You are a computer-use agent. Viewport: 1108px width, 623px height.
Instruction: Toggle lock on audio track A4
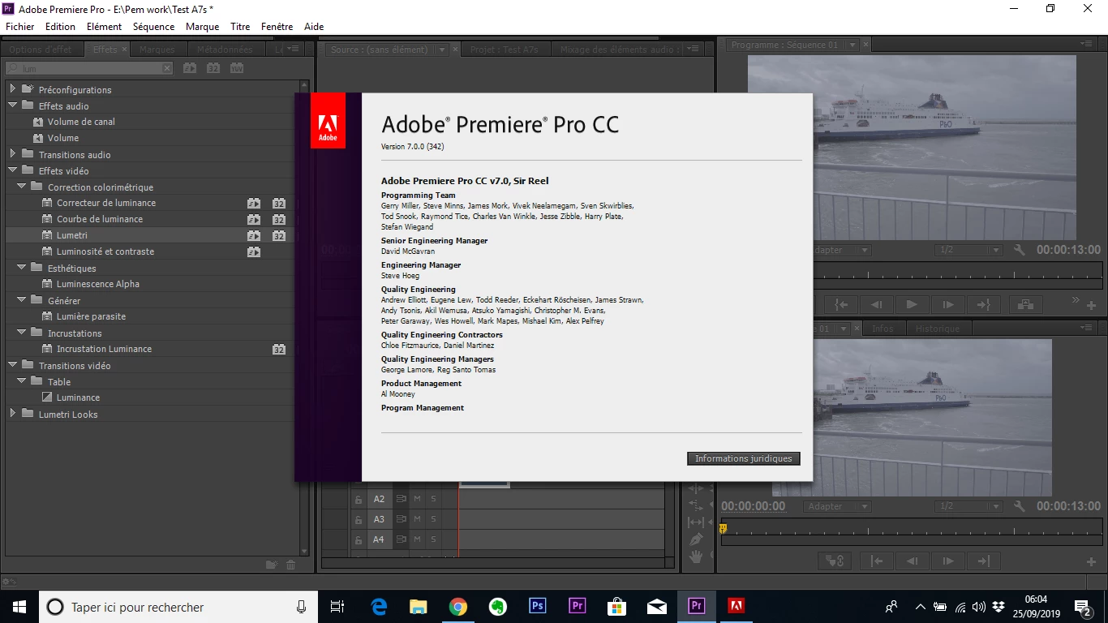tap(359, 539)
